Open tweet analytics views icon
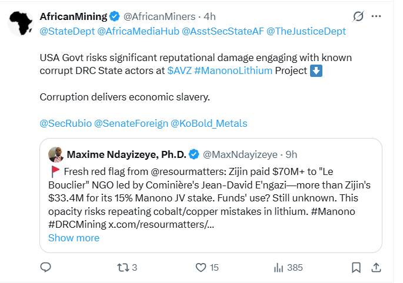This screenshot has width=403, height=283. pyautogui.click(x=279, y=268)
